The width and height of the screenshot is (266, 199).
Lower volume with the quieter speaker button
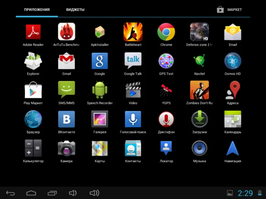(73, 193)
